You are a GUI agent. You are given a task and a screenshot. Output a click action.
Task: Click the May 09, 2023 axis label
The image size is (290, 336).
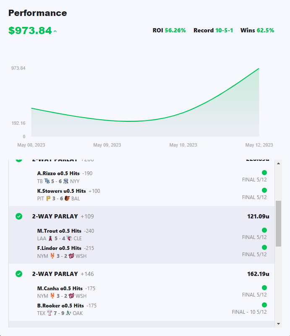pyautogui.click(x=107, y=145)
